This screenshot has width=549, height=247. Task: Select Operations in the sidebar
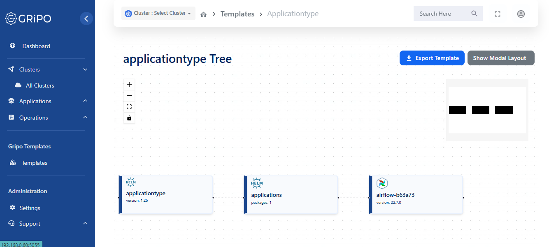(x=34, y=118)
